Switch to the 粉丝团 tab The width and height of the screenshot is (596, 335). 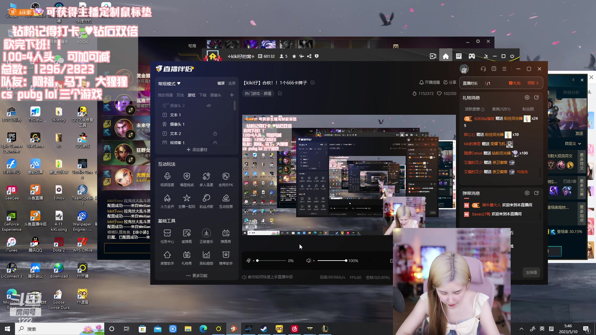click(x=528, y=109)
